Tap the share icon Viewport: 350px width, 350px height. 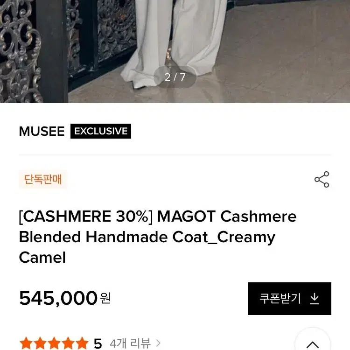pyautogui.click(x=322, y=179)
